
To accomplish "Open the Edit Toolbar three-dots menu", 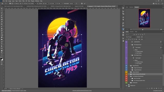I will pos(2,55).
